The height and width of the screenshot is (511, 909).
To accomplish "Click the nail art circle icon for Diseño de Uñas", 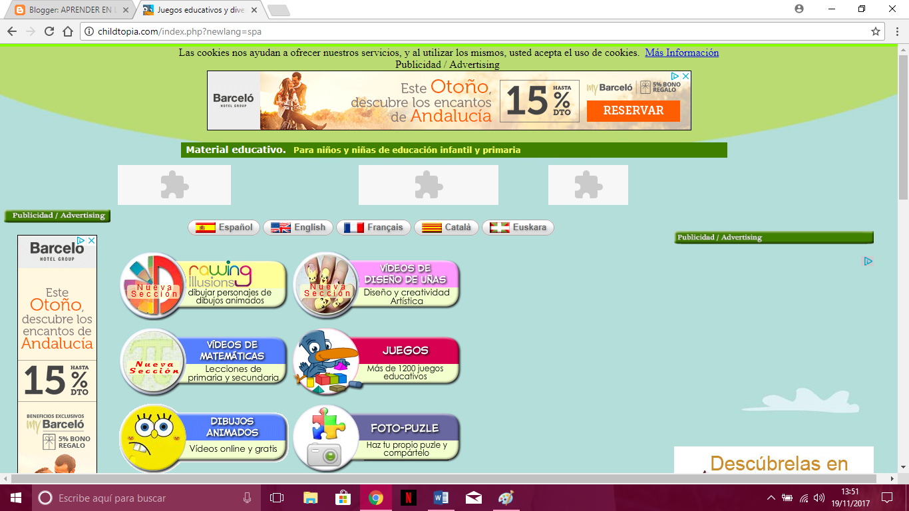I will click(325, 284).
